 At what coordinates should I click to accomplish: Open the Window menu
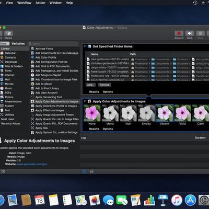point(55,3)
